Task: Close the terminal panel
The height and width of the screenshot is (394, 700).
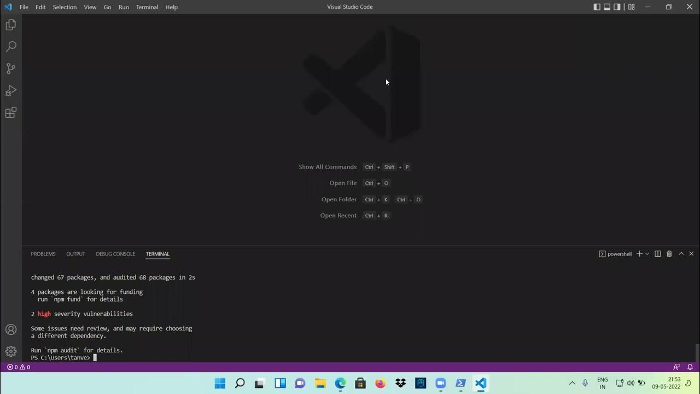Action: tap(691, 254)
